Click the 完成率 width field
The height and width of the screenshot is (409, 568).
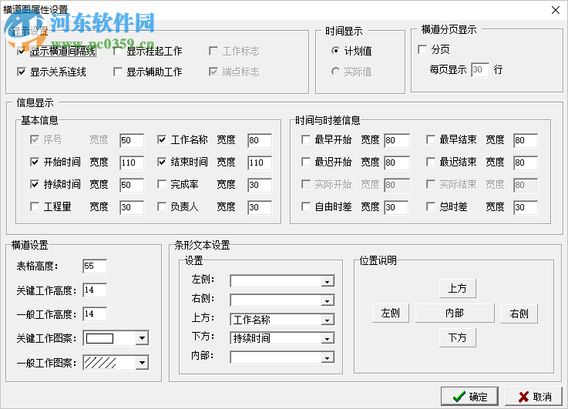click(x=260, y=186)
